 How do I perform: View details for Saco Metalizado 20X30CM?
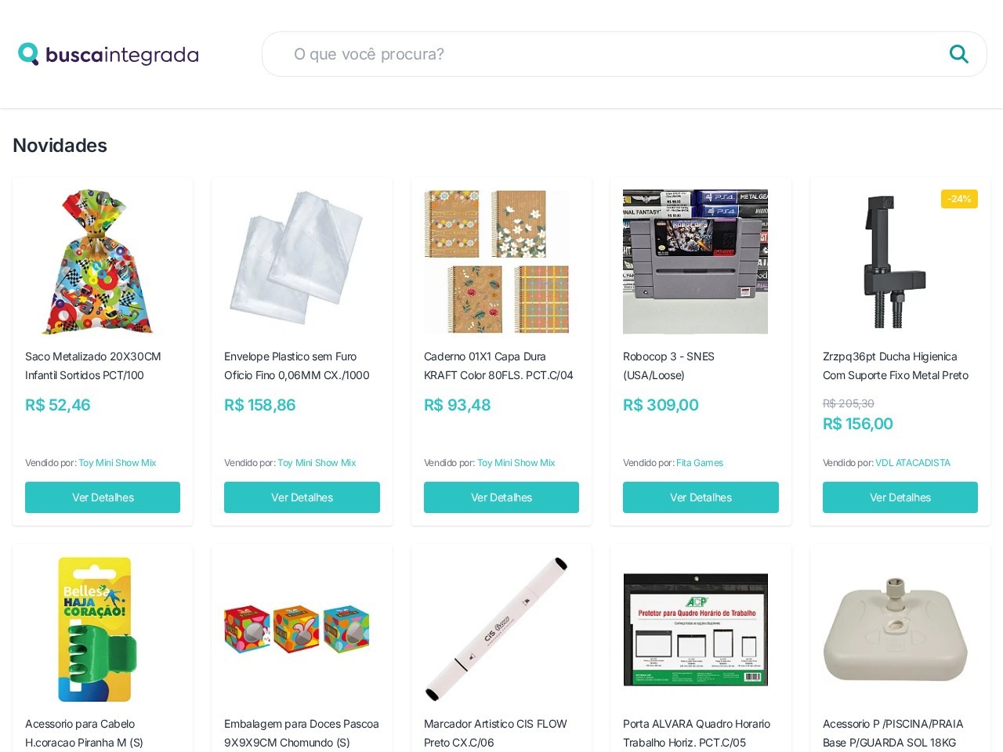pos(103,497)
